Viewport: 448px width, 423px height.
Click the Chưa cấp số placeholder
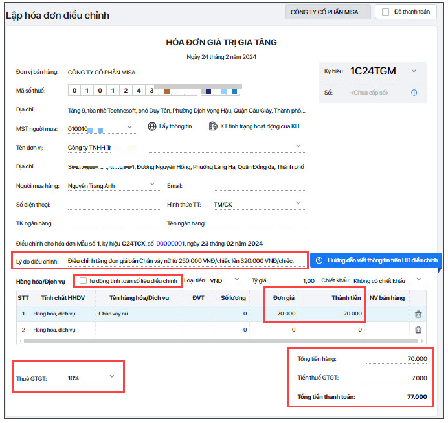point(370,93)
